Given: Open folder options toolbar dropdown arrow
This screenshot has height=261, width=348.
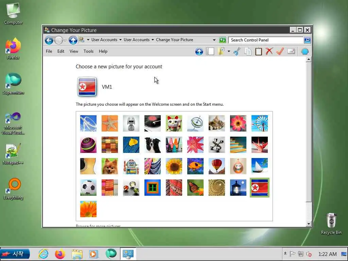Looking at the screenshot, I should pyautogui.click(x=229, y=52).
